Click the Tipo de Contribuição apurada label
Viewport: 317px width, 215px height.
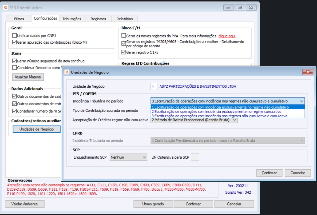coord(105,110)
